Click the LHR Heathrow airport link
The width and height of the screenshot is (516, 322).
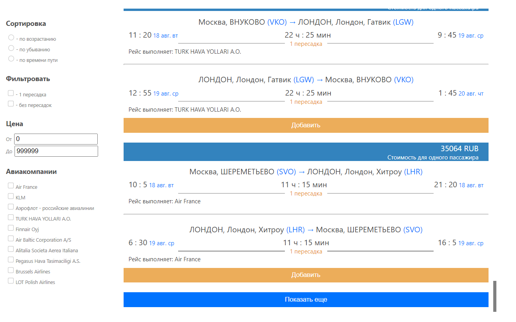click(x=413, y=172)
